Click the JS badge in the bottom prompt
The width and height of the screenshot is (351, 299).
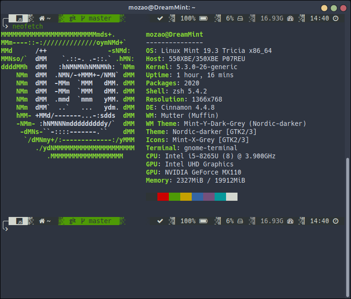pos(20,222)
